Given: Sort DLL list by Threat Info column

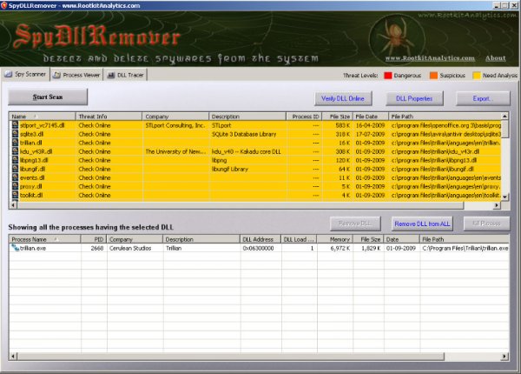Looking at the screenshot, I should coord(109,117).
